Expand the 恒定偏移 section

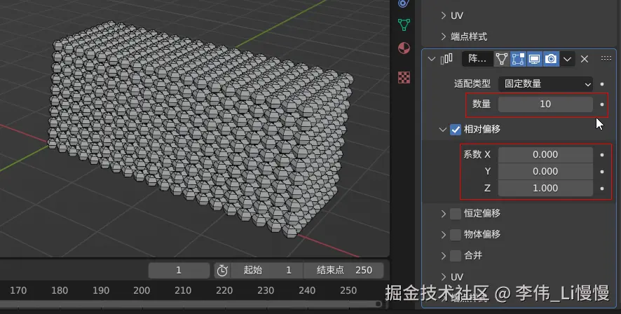[x=444, y=214]
